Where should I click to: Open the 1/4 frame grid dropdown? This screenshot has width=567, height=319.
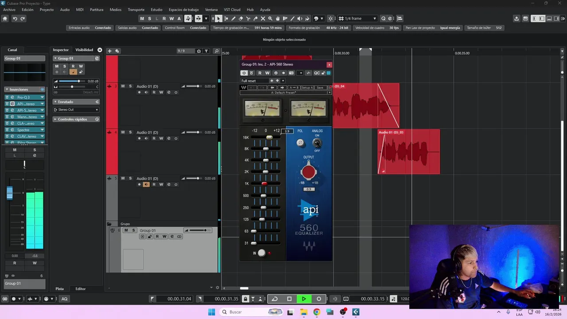(358, 19)
